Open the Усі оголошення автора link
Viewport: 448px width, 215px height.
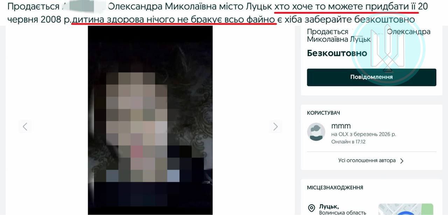(367, 160)
